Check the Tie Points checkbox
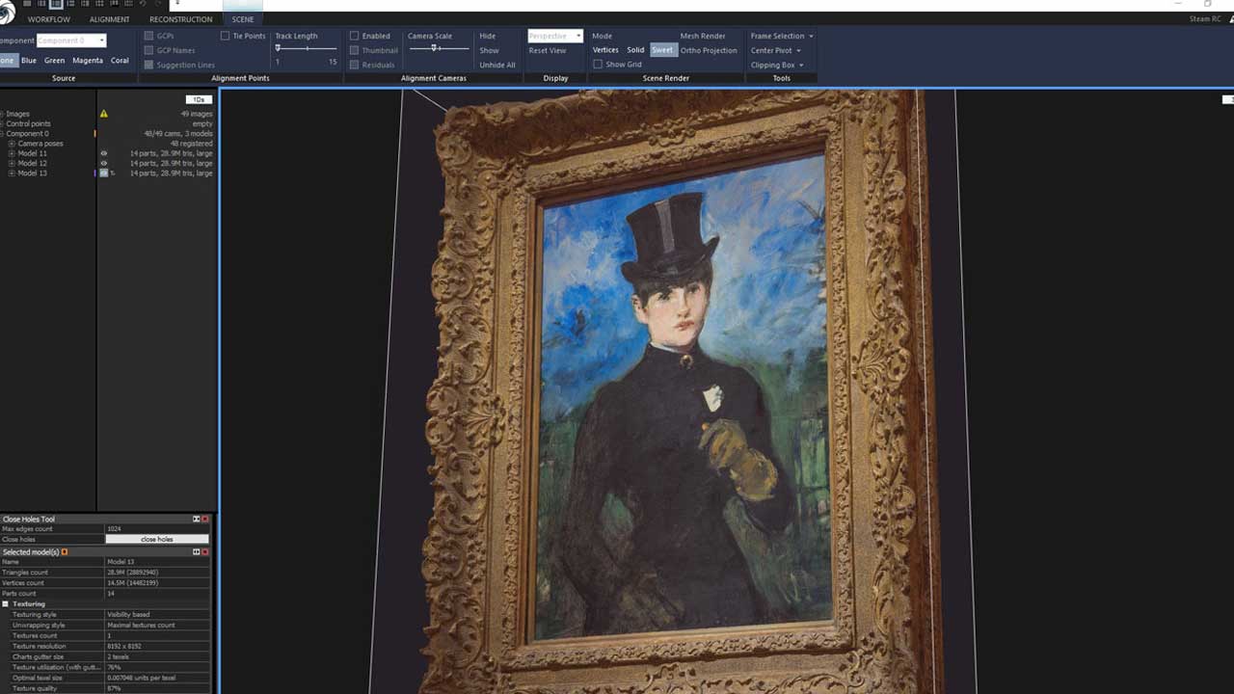The height and width of the screenshot is (694, 1234). coord(225,36)
